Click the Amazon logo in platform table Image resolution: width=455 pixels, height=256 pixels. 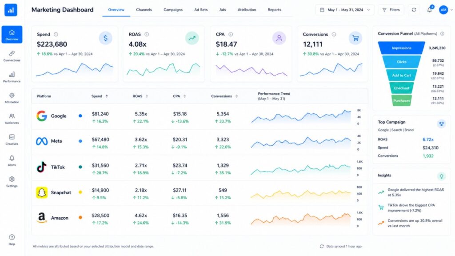tap(42, 218)
